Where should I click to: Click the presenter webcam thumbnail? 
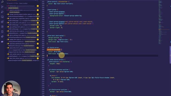[x=11, y=88]
